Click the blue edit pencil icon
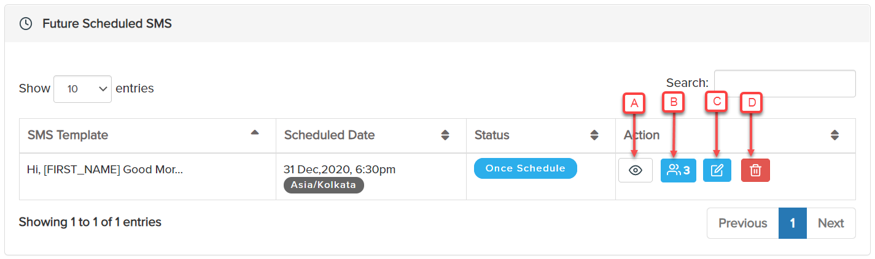The width and height of the screenshot is (875, 259). click(x=717, y=170)
